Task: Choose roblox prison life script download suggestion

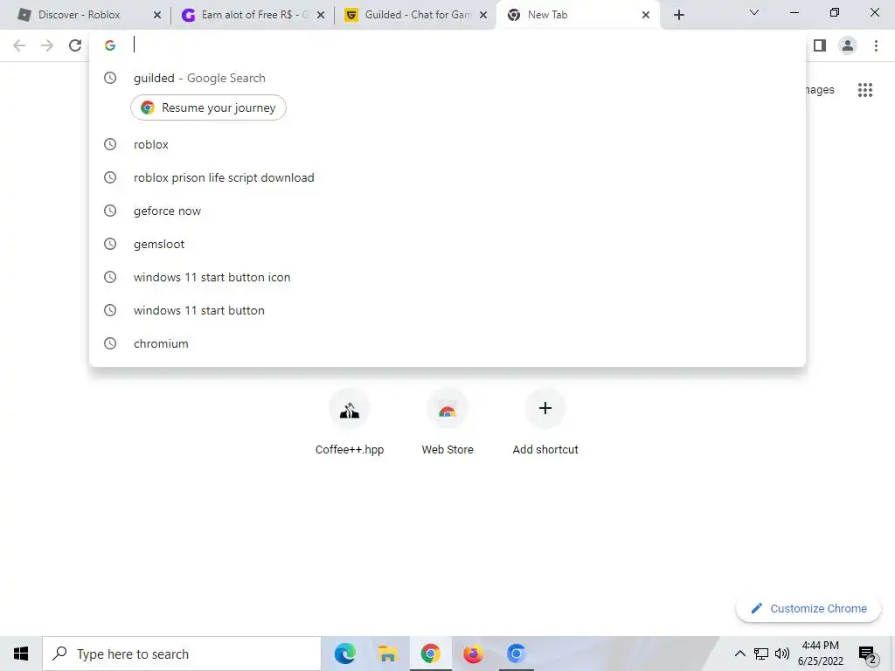Action: [447, 177]
